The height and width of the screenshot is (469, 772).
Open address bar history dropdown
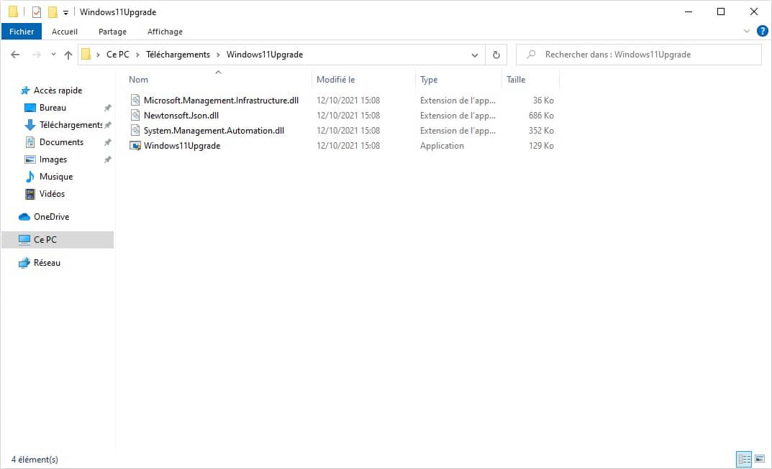coord(475,55)
